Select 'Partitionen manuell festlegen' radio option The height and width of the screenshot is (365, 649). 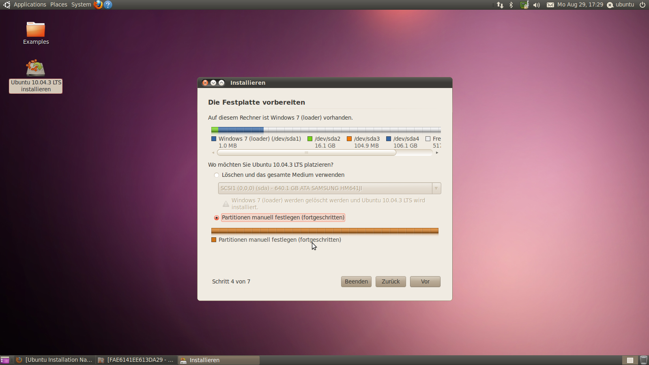(217, 218)
